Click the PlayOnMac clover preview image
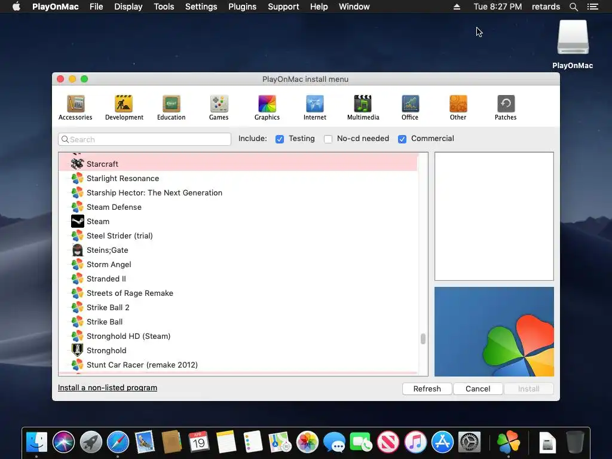 [494, 332]
